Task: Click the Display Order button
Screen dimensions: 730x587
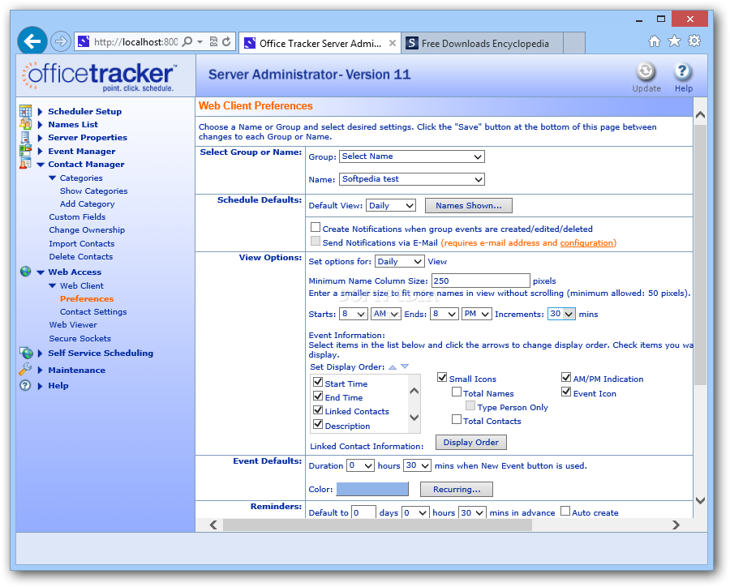Action: (x=470, y=442)
